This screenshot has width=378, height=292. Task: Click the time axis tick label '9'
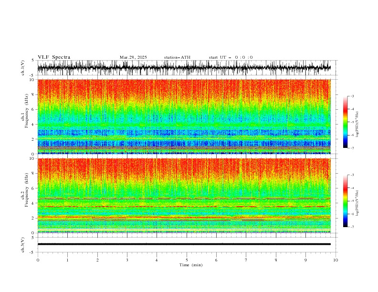pos(305,260)
